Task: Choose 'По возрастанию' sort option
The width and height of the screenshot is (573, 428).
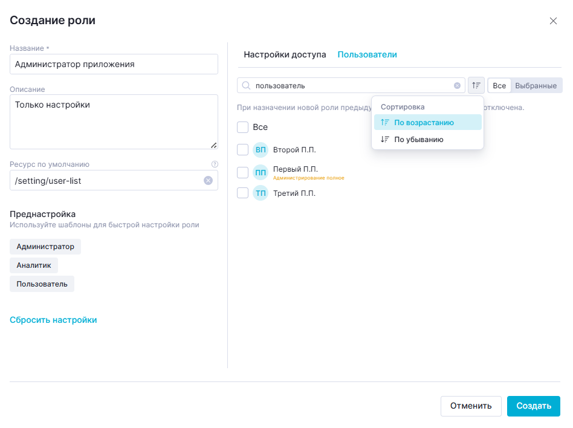Action: click(424, 123)
